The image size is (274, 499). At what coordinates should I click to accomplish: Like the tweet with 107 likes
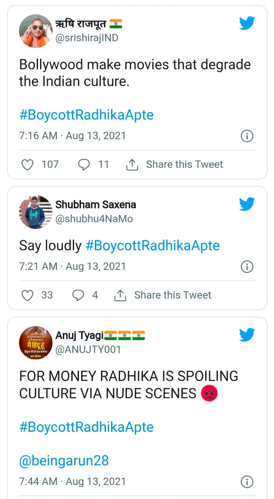point(27,164)
